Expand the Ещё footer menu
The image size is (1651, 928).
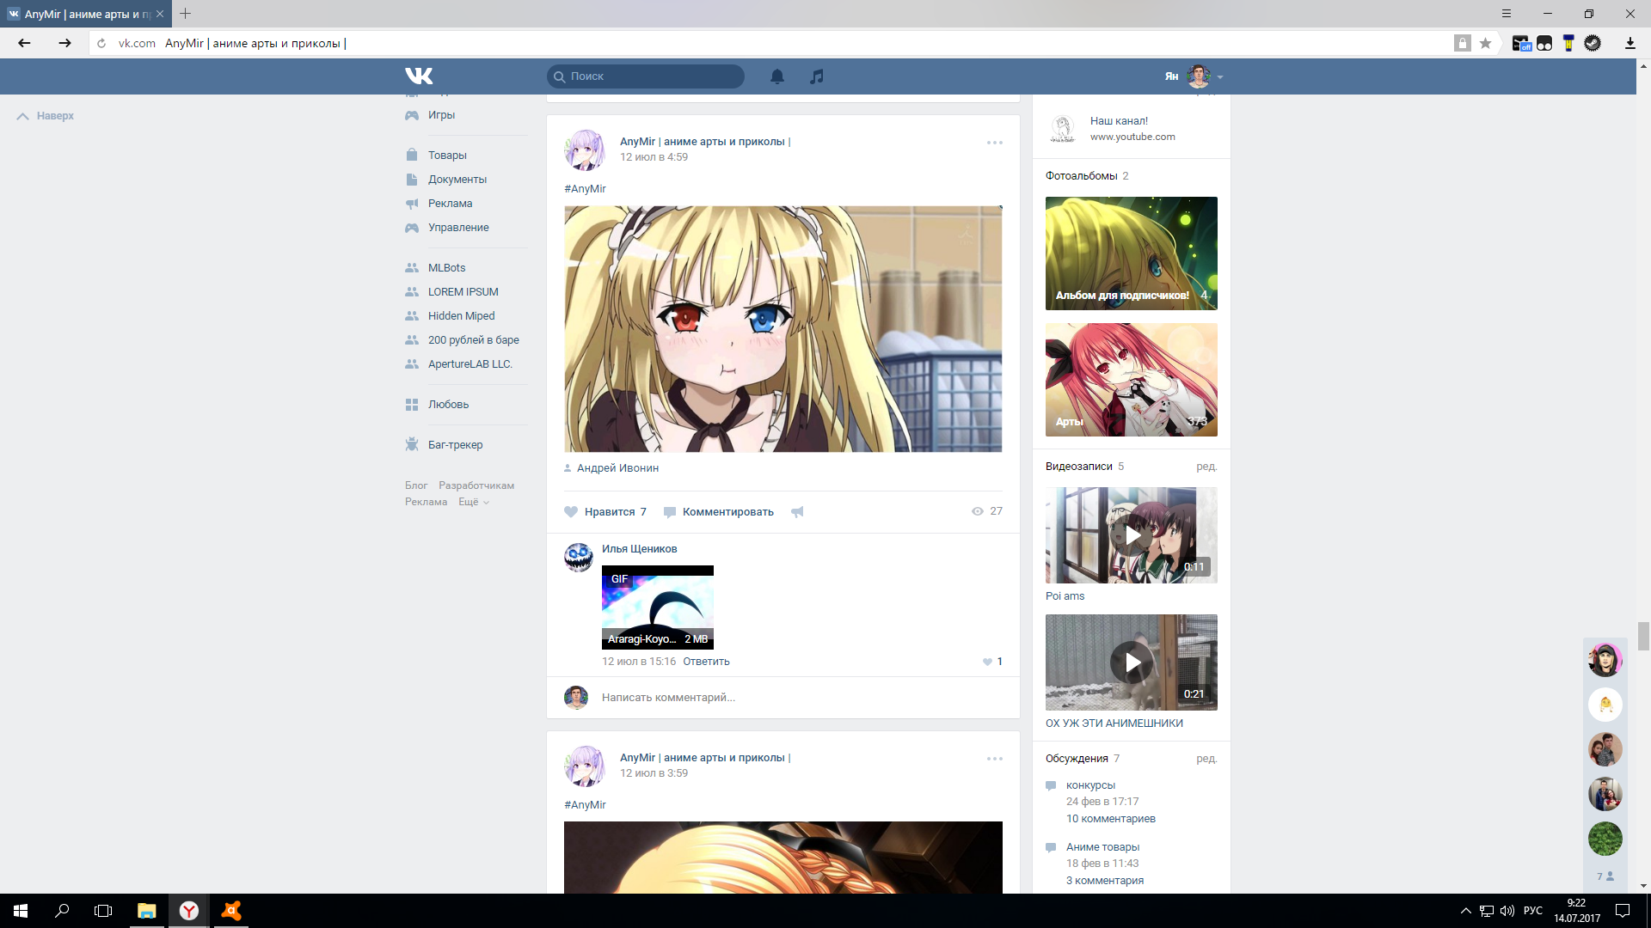tap(473, 502)
